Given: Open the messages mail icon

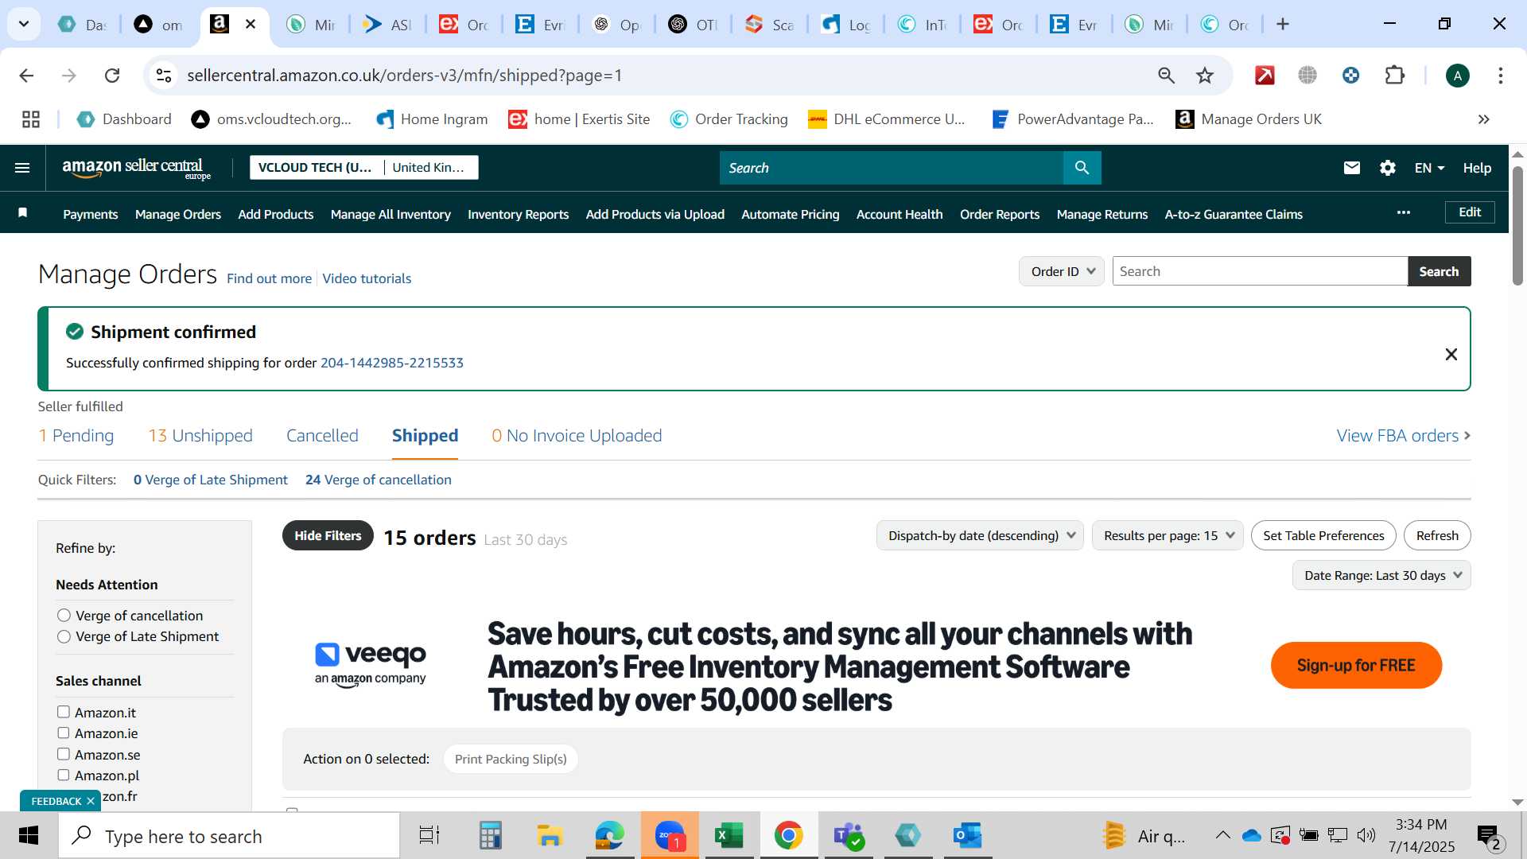Looking at the screenshot, I should click(x=1351, y=168).
